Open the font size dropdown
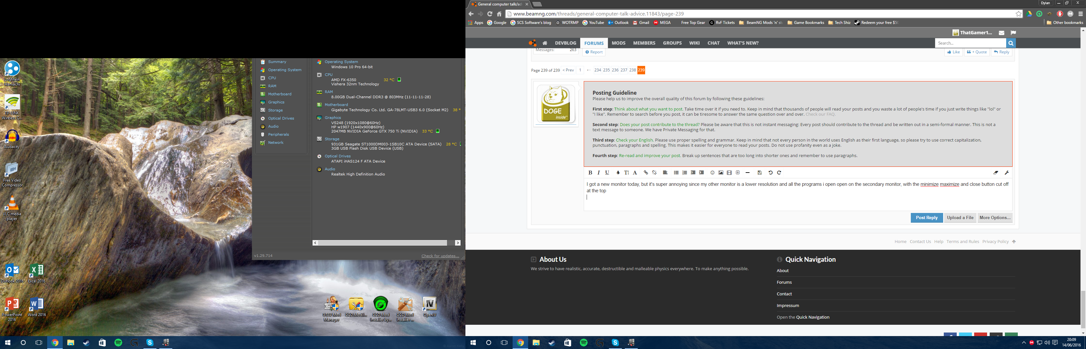 pos(626,172)
